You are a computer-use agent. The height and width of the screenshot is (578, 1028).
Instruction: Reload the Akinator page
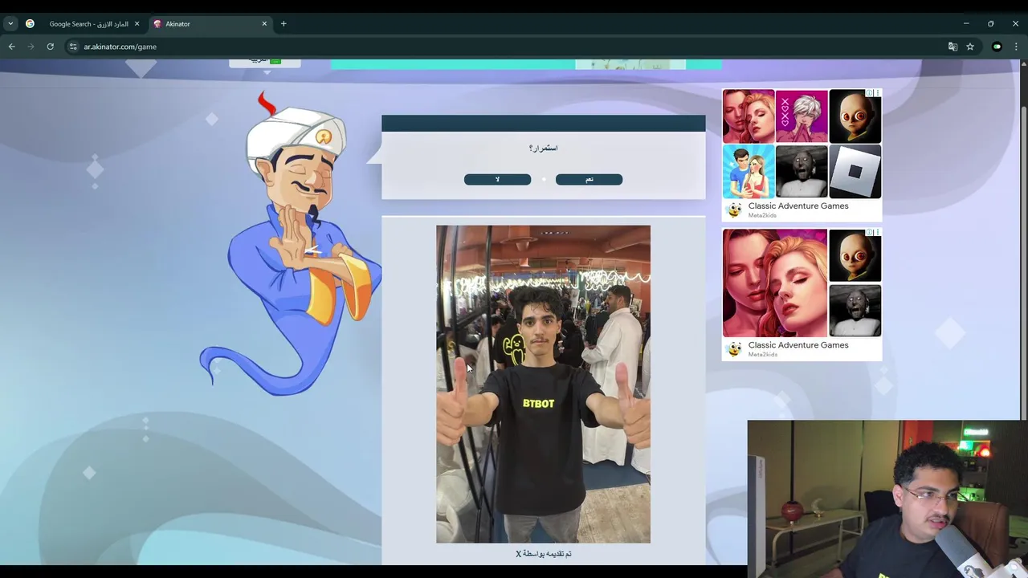click(x=50, y=47)
